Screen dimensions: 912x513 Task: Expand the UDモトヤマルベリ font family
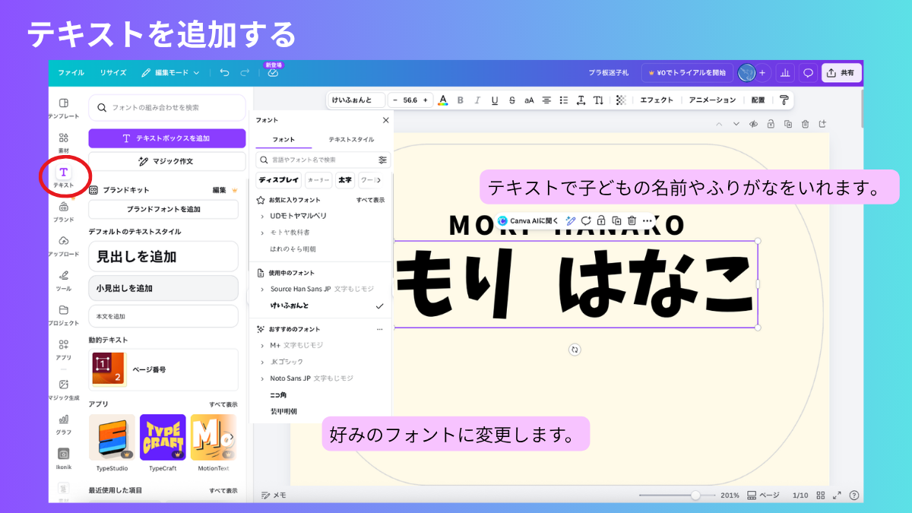(262, 216)
